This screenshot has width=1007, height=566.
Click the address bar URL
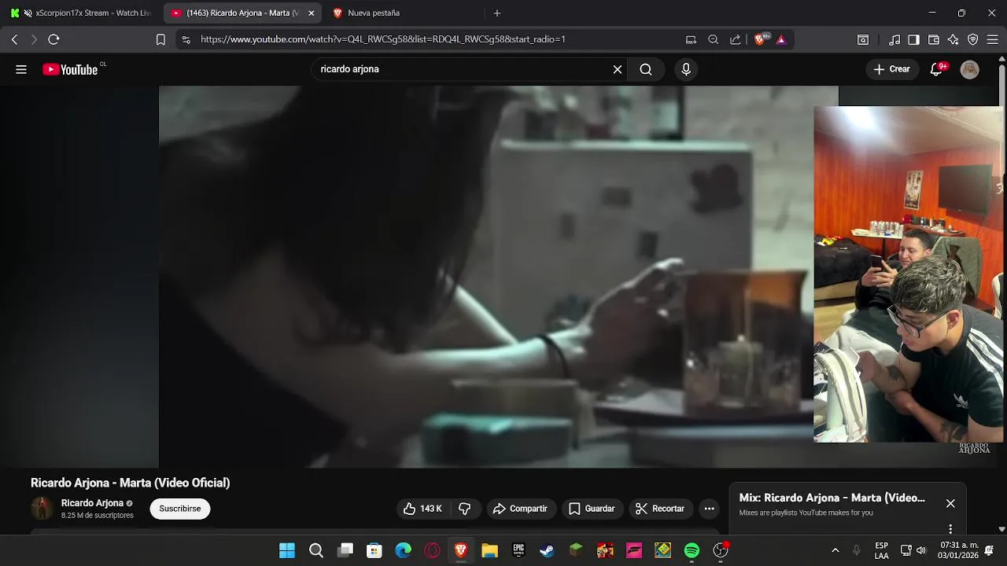pyautogui.click(x=383, y=39)
